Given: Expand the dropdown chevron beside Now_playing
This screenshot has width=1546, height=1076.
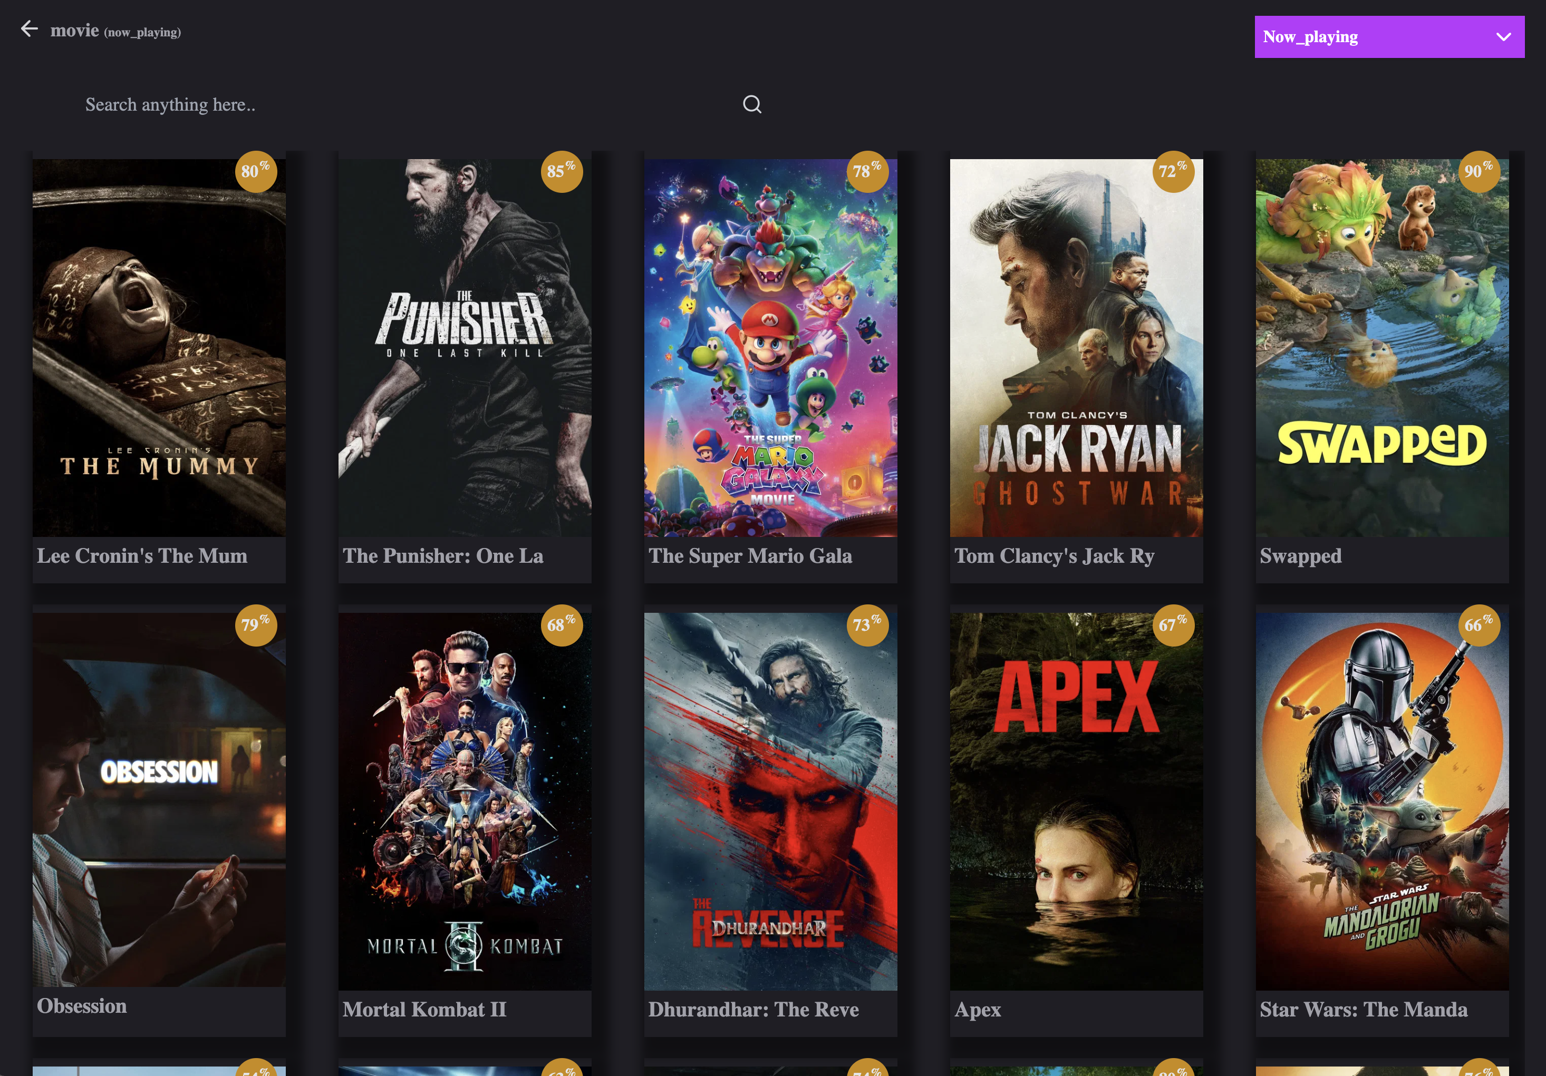Looking at the screenshot, I should point(1504,37).
